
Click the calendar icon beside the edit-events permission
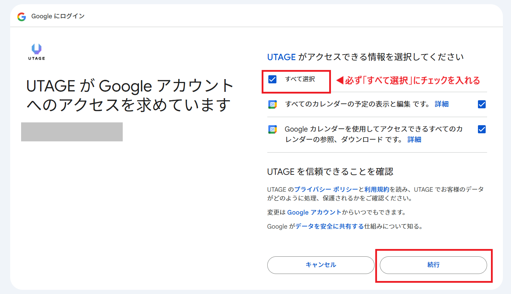coord(273,104)
